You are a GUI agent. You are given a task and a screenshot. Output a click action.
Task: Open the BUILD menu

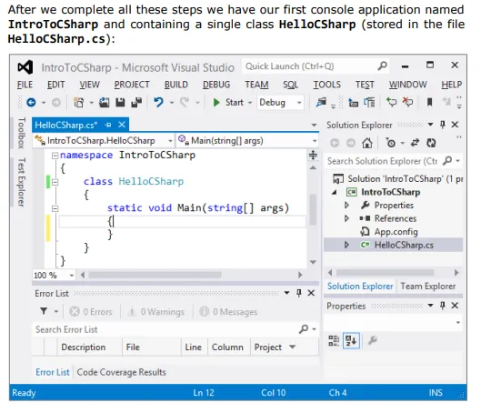176,85
